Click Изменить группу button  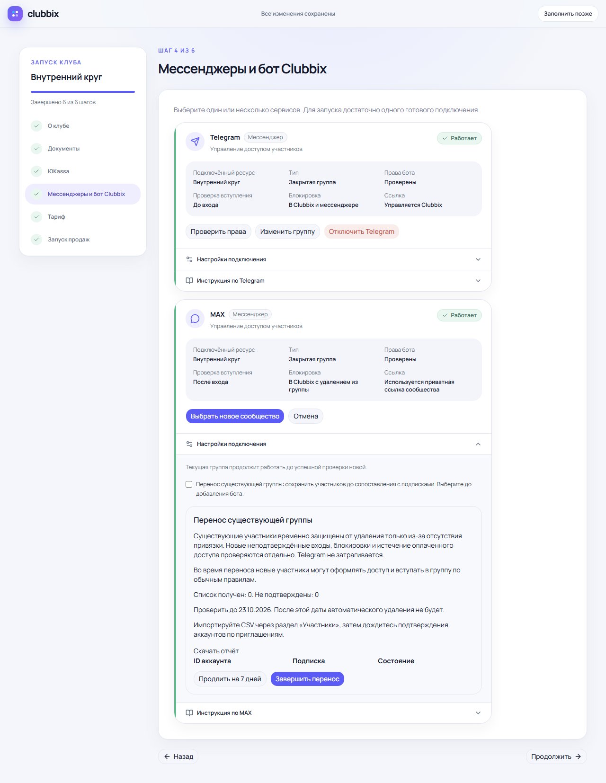(x=287, y=231)
